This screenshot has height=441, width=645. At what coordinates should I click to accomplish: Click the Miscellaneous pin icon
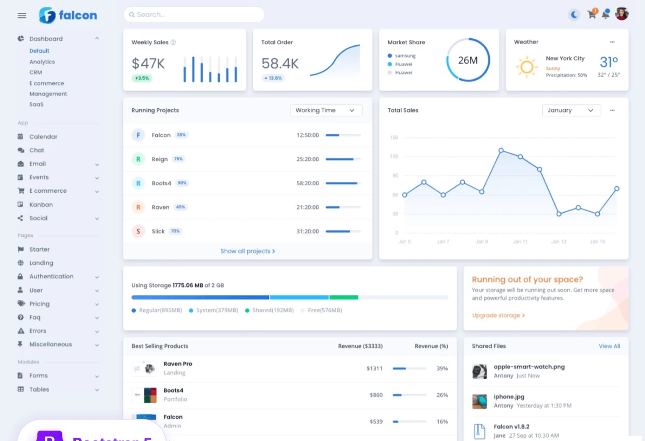pyautogui.click(x=20, y=344)
